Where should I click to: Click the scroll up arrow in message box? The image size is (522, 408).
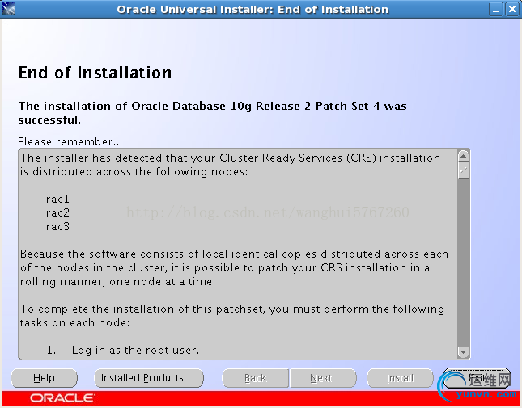[463, 155]
